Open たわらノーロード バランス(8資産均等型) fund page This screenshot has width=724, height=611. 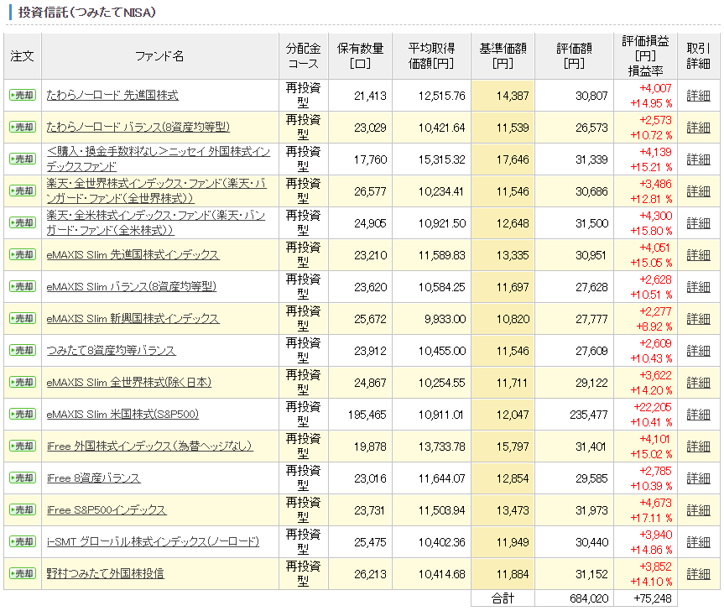pyautogui.click(x=138, y=127)
